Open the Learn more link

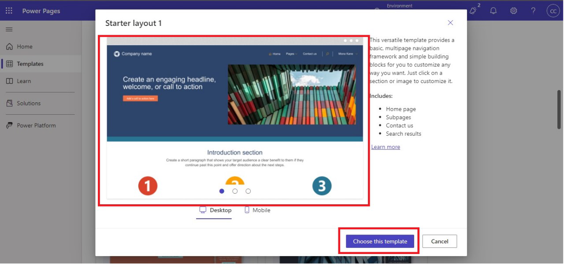click(x=386, y=147)
